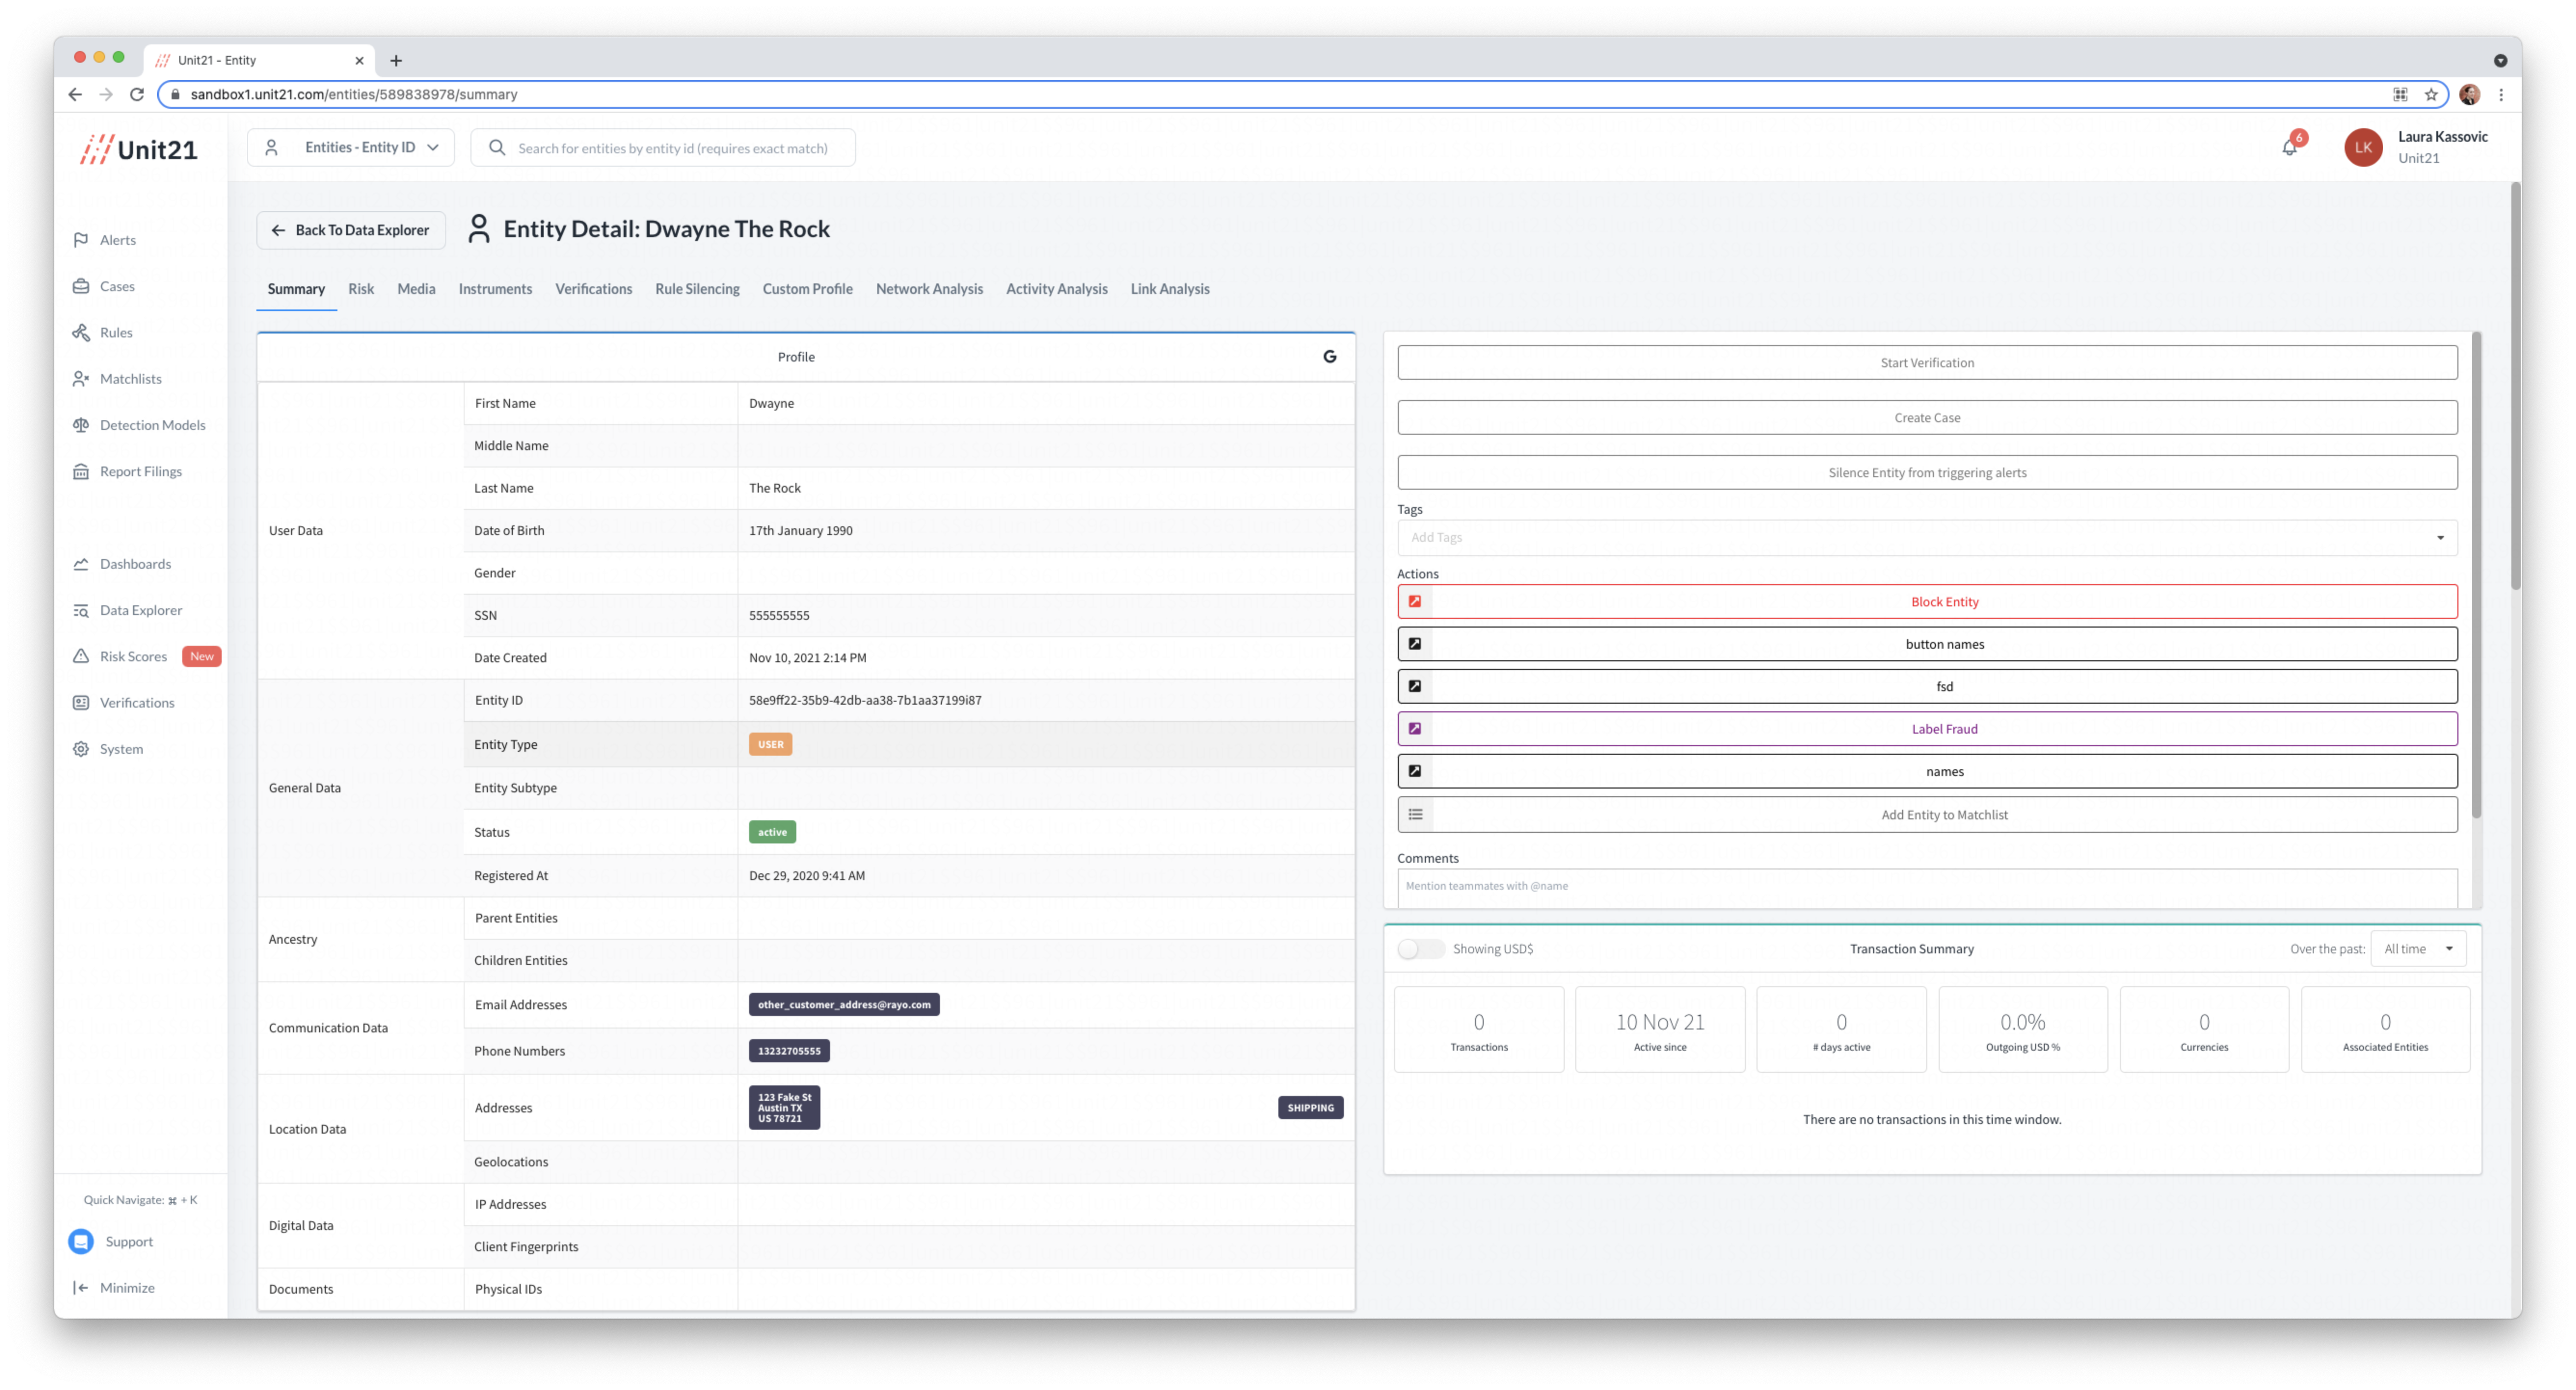
Task: Click the Support chat icon
Action: 81,1241
